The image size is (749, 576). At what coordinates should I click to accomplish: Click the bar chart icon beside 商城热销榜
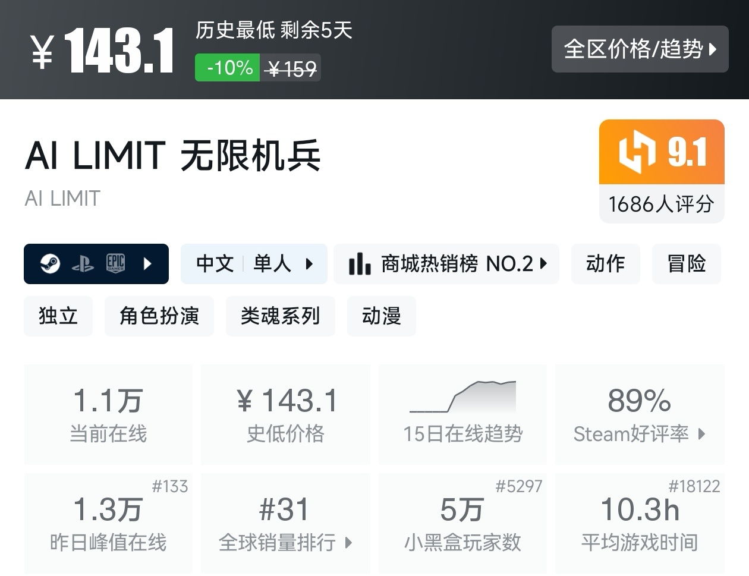coord(358,263)
